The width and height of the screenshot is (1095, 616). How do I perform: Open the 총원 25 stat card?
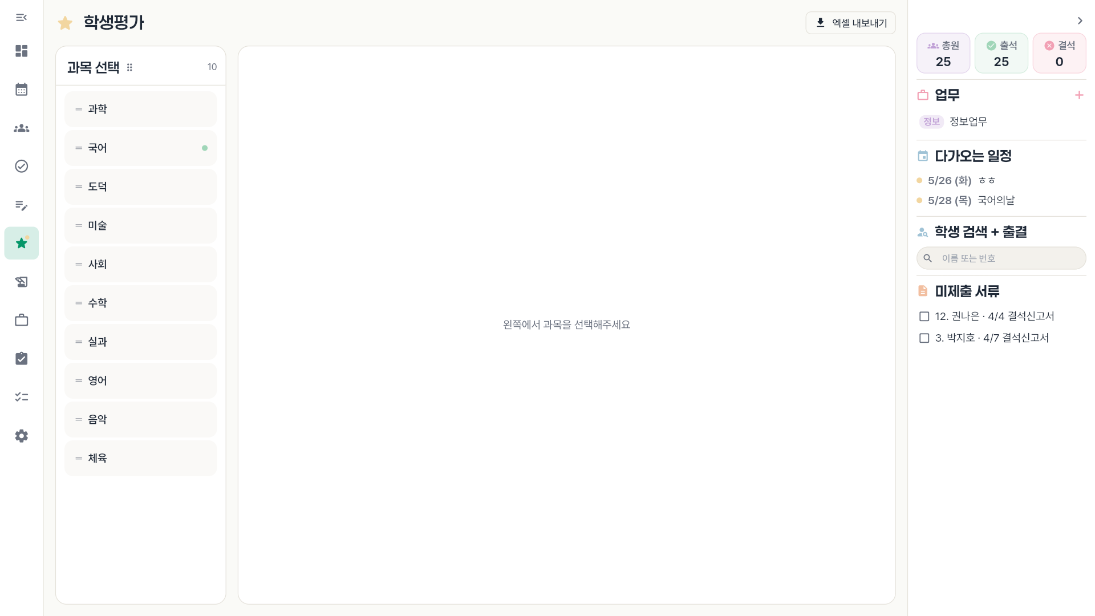[x=943, y=53]
